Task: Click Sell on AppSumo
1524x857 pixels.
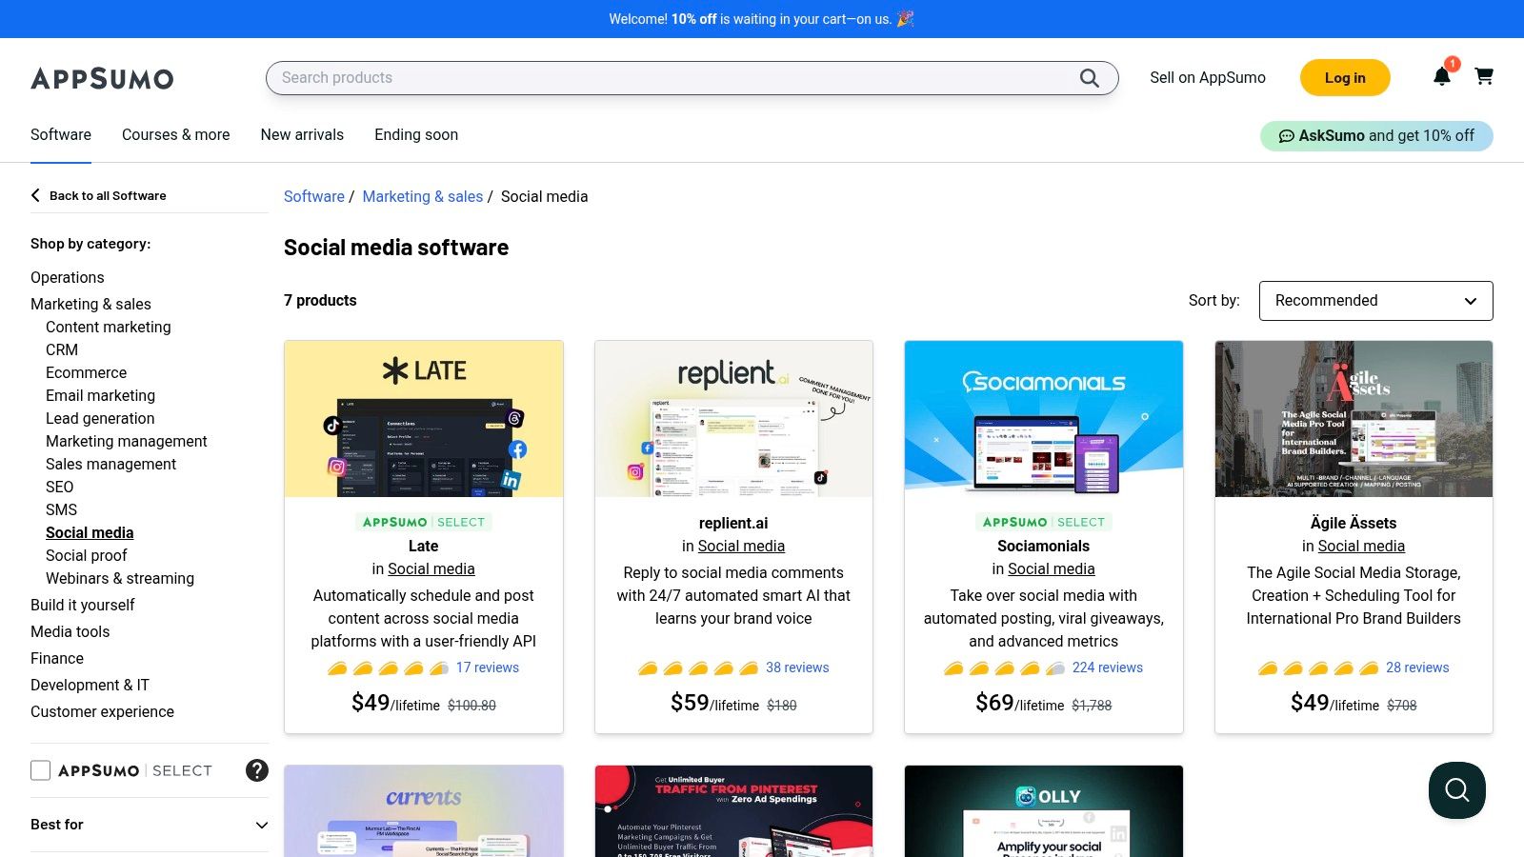Action: pyautogui.click(x=1208, y=78)
